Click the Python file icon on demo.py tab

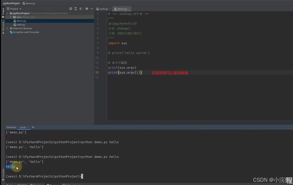tap(115, 8)
